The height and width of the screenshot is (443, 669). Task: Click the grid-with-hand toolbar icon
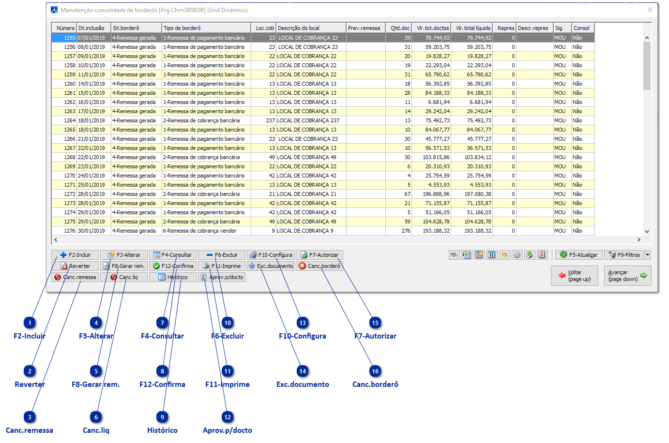coord(479,255)
